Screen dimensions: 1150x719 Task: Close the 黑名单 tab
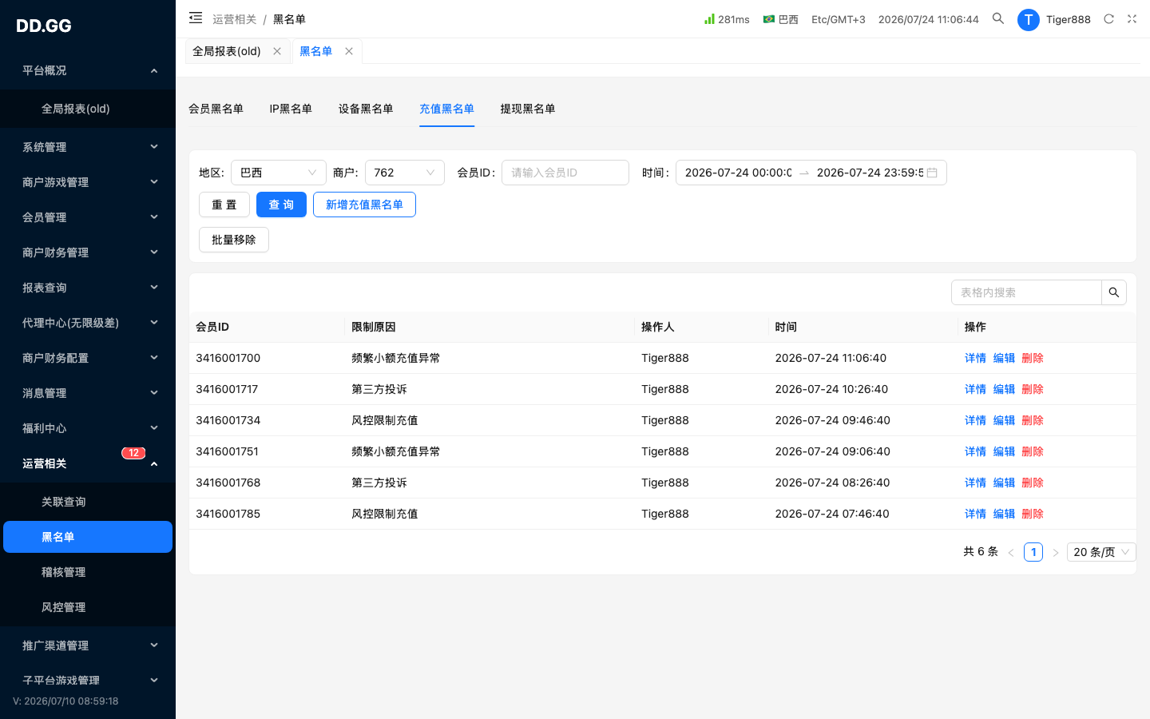click(349, 51)
